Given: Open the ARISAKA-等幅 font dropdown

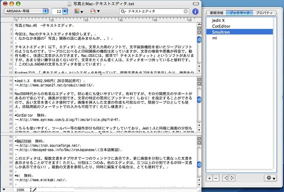Looking at the screenshot, I should (26, 11).
